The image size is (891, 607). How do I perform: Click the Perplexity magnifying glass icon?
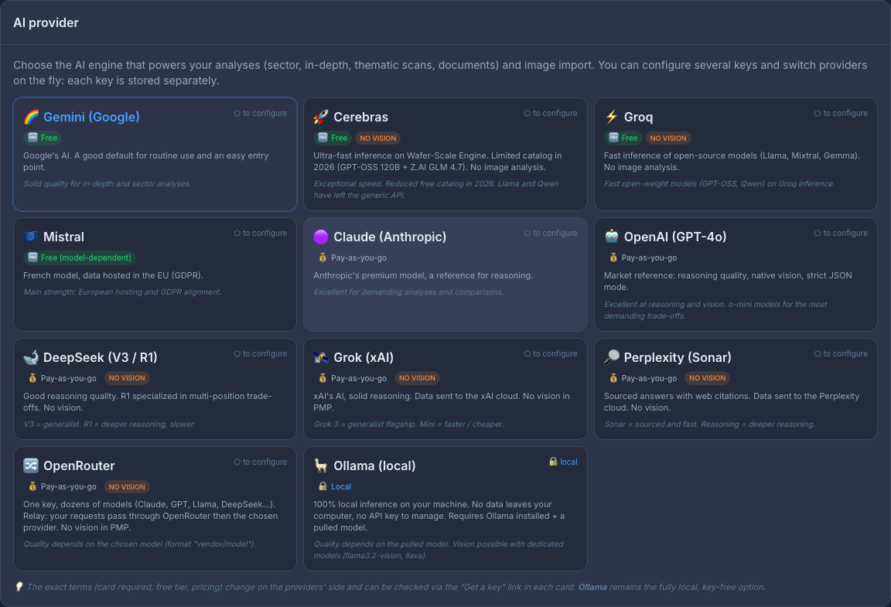tap(612, 357)
